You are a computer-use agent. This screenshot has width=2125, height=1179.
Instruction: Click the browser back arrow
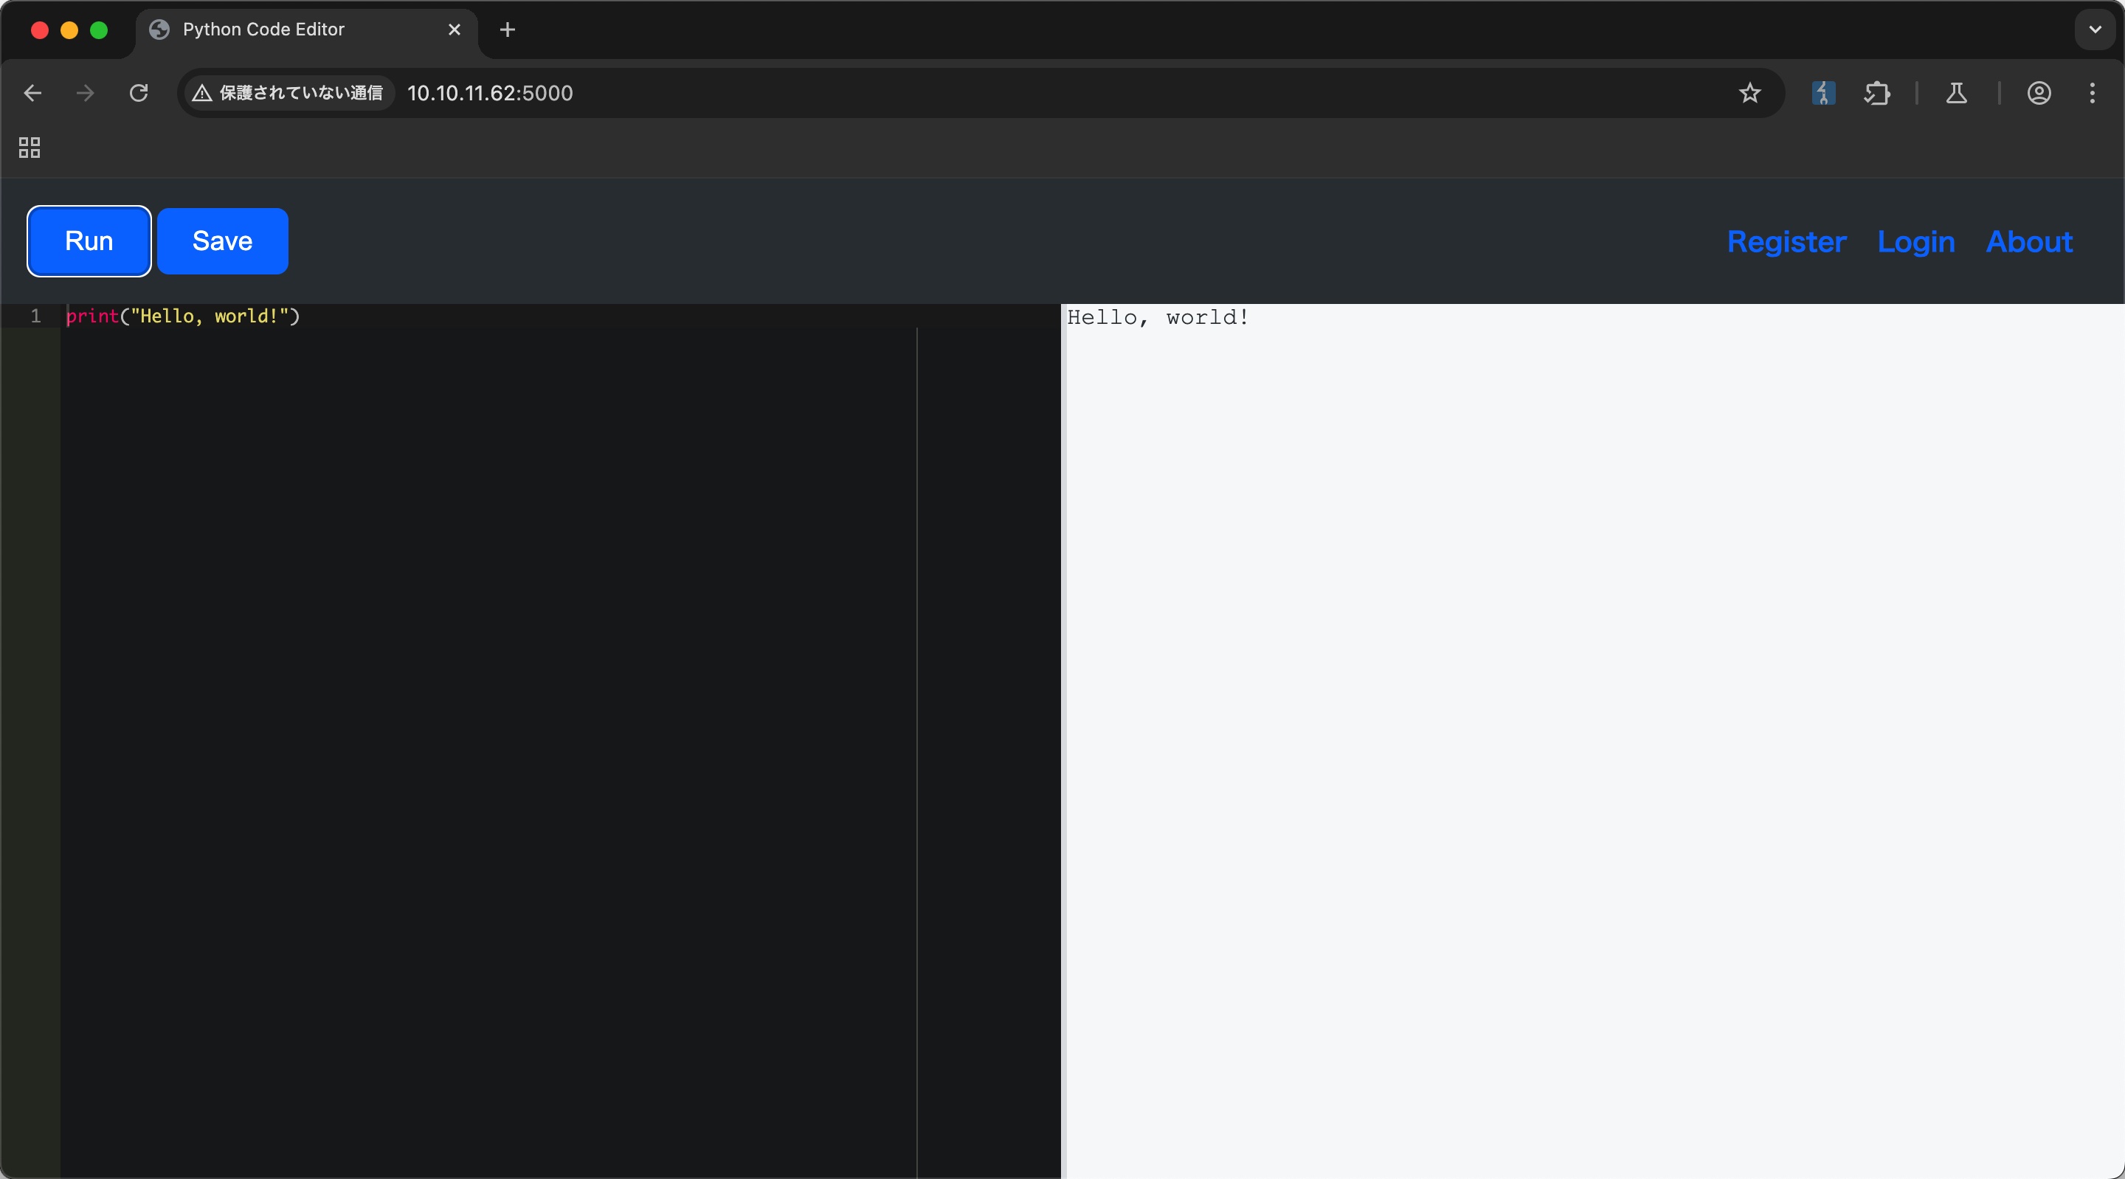(x=33, y=93)
